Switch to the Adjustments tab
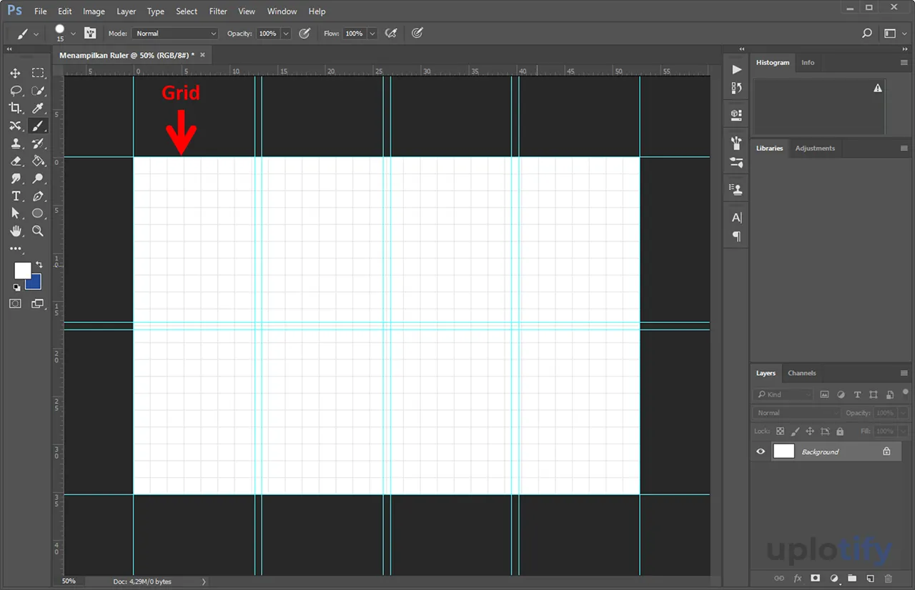Screen dimensions: 915x590 (x=815, y=148)
